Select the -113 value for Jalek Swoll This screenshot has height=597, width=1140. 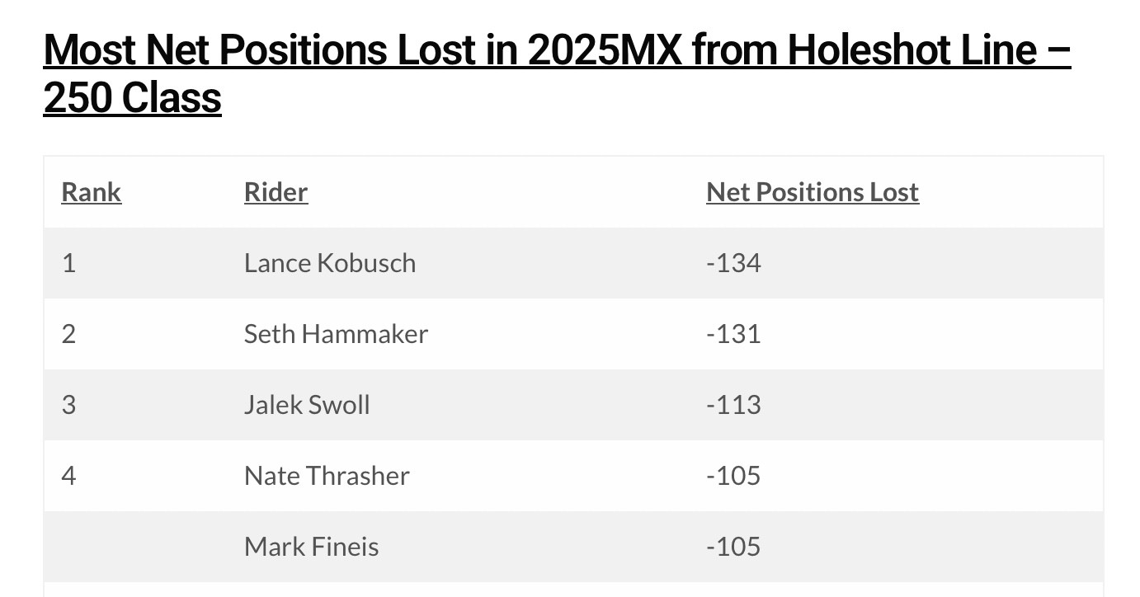pos(733,405)
